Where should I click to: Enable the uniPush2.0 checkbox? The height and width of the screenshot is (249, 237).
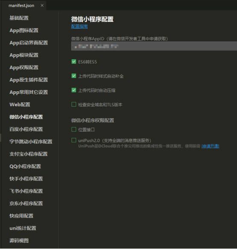pos(74,140)
